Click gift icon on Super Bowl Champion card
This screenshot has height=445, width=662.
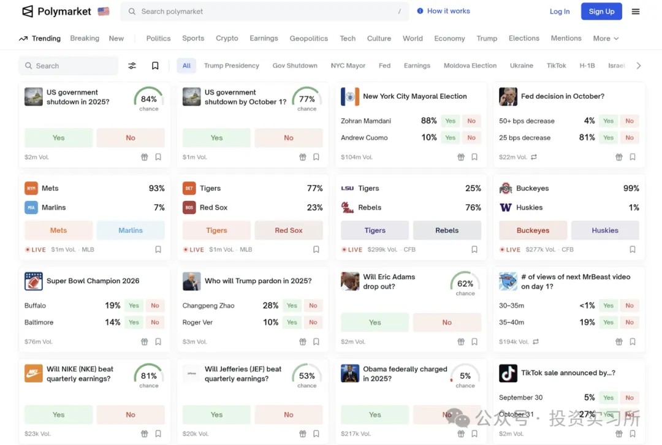tap(145, 341)
